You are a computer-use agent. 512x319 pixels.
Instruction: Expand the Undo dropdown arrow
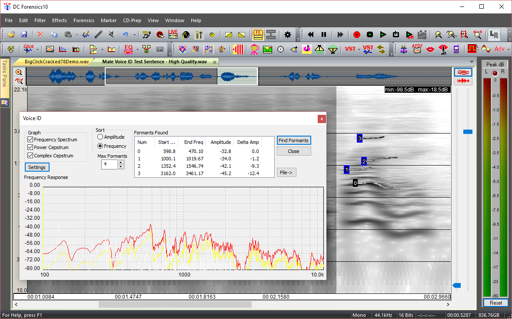(x=134, y=35)
